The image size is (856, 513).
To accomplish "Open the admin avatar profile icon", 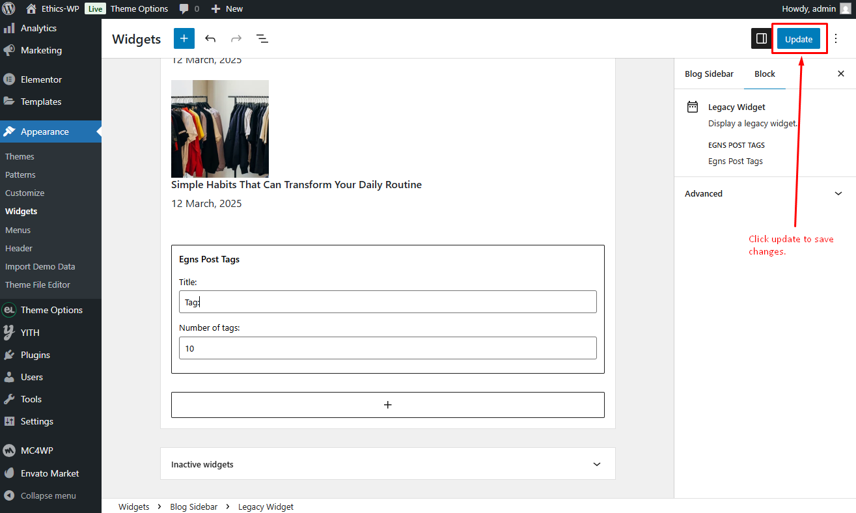I will pyautogui.click(x=845, y=9).
